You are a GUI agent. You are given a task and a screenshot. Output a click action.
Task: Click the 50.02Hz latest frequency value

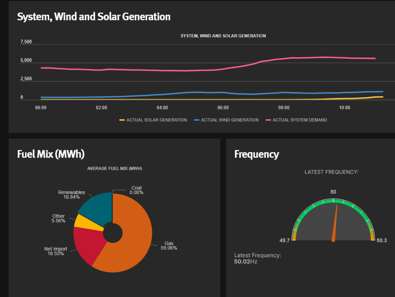(x=246, y=262)
